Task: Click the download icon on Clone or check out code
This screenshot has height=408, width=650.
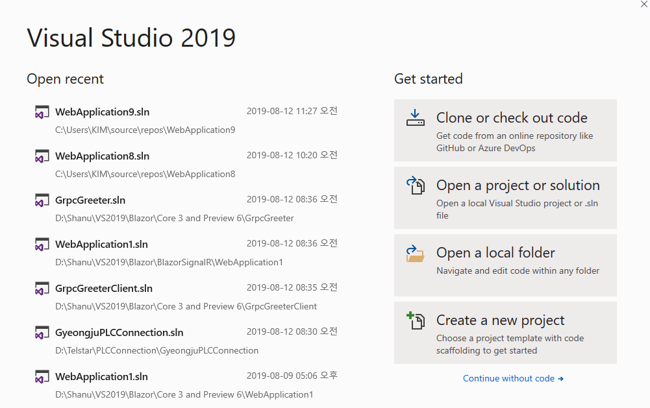Action: (x=416, y=117)
